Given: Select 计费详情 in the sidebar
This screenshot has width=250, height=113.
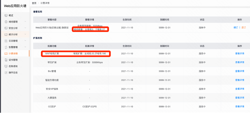Looking at the screenshot, I should 15,53.
